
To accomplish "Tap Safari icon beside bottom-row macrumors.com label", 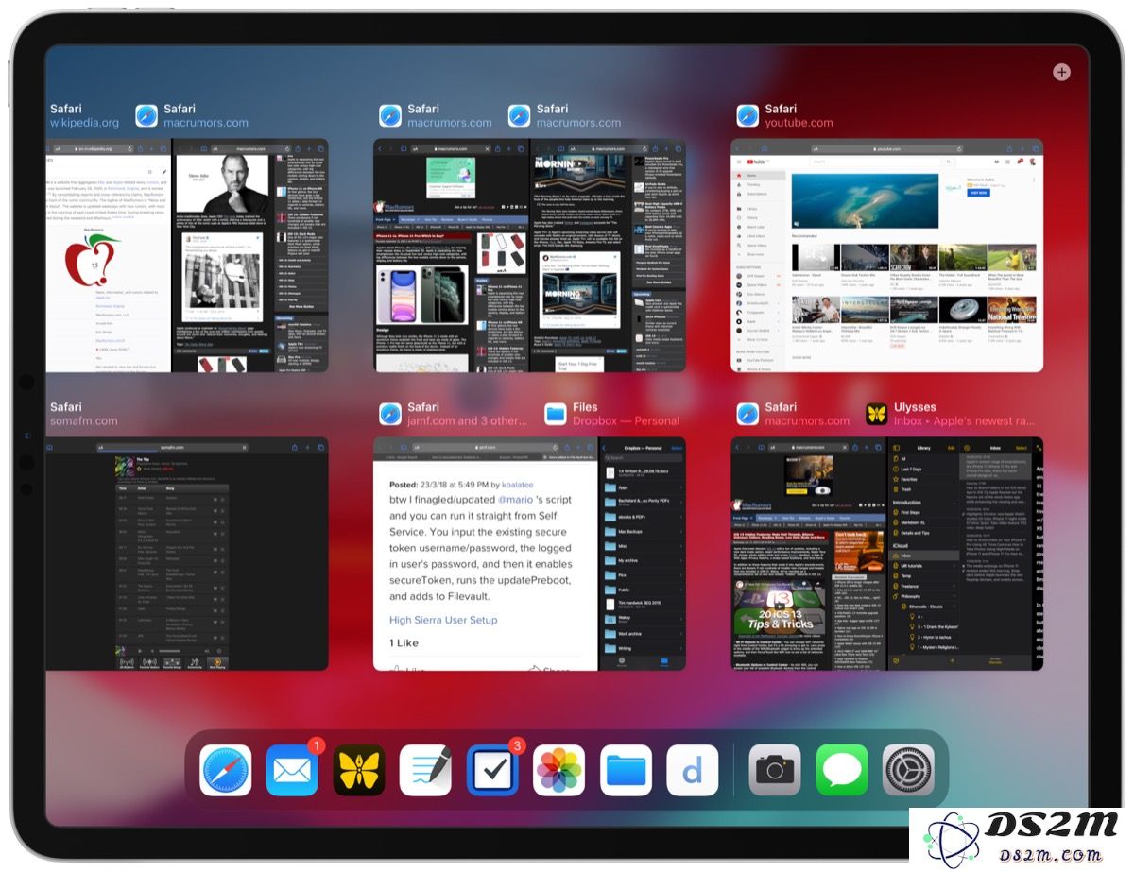I will tap(748, 414).
